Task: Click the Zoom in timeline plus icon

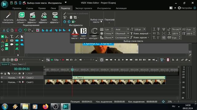Action: 4,60
